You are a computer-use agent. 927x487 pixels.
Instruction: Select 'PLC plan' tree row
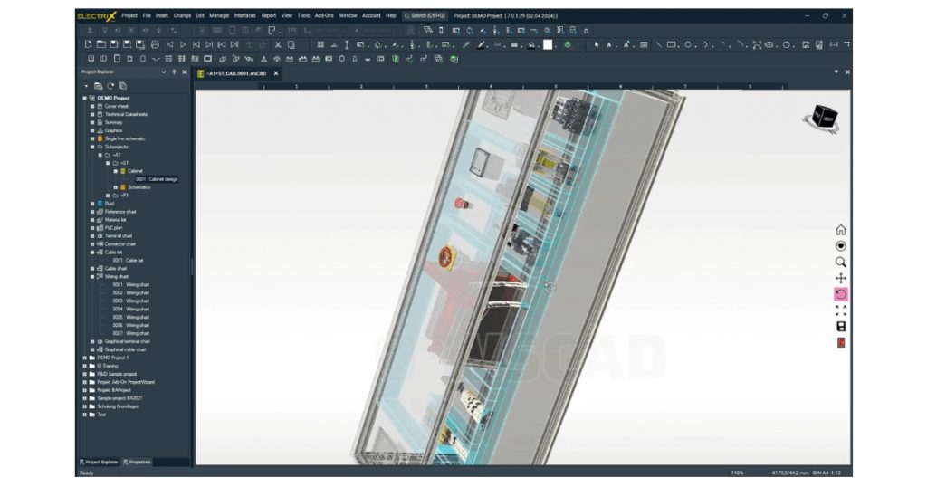tap(113, 228)
